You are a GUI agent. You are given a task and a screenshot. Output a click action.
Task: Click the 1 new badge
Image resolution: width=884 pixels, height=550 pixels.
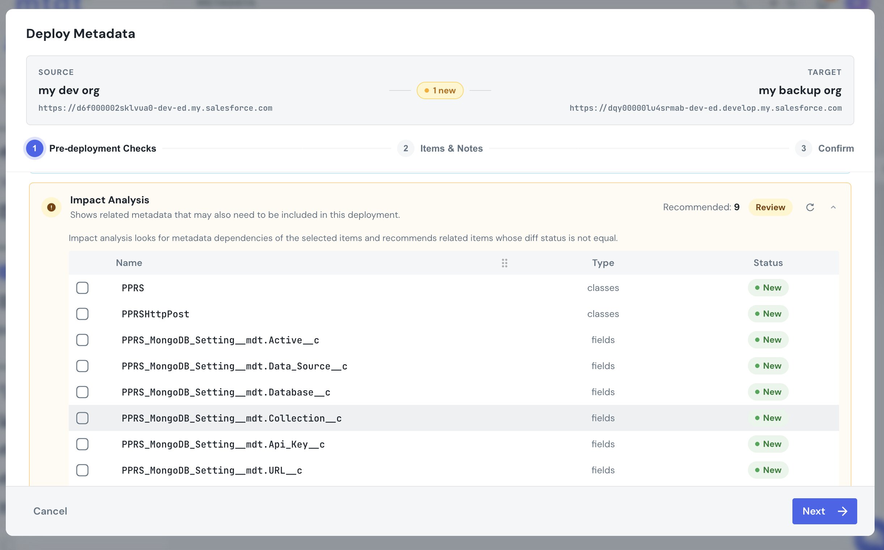point(440,90)
